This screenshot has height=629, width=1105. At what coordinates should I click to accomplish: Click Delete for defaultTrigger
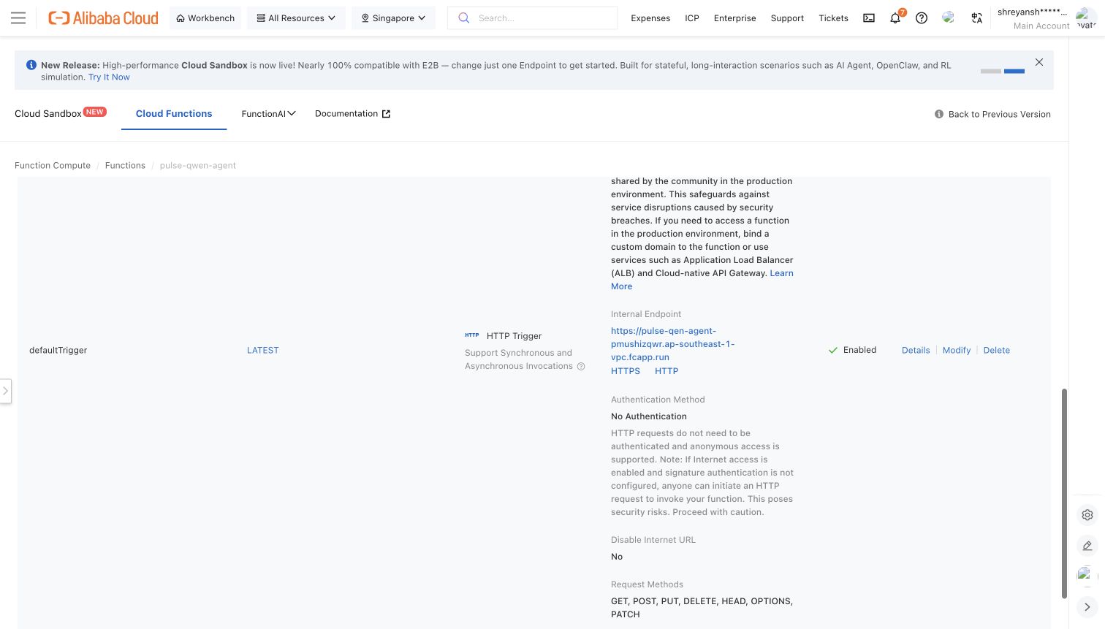click(997, 351)
